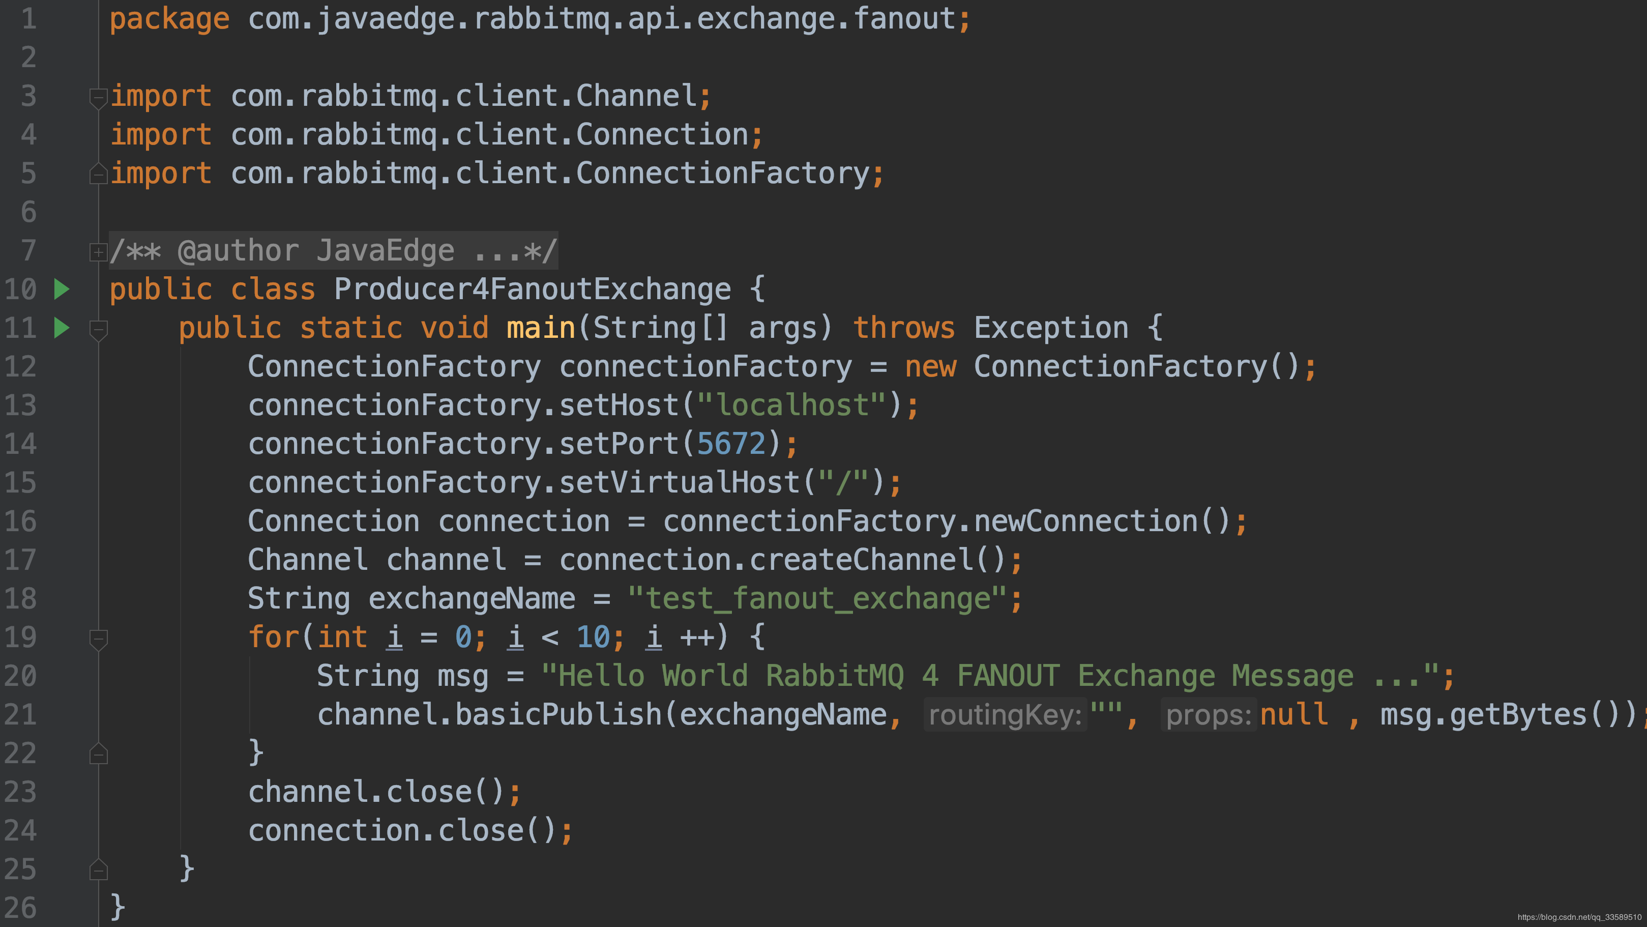Click the port number 5672
The image size is (1647, 927).
(731, 443)
